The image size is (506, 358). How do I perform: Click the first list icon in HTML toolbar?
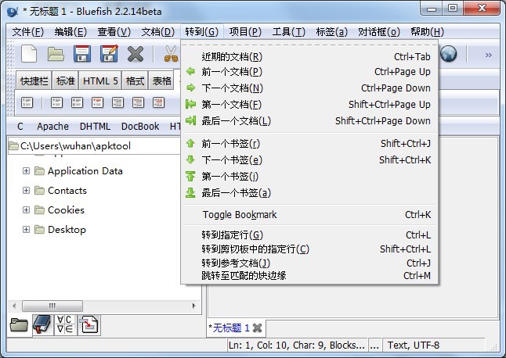(27, 102)
